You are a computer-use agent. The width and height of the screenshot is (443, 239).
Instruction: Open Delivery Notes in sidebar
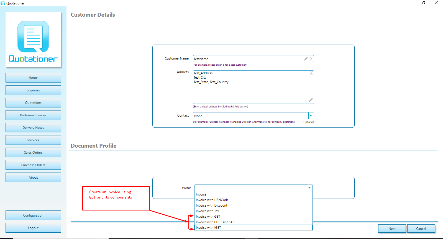tap(33, 128)
